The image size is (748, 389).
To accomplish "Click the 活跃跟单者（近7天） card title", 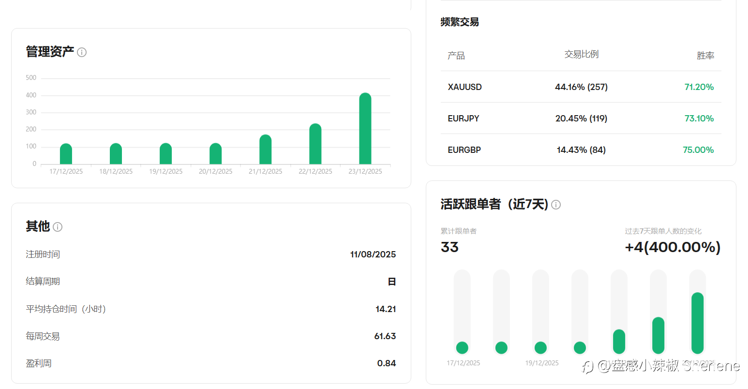I will [x=494, y=205].
